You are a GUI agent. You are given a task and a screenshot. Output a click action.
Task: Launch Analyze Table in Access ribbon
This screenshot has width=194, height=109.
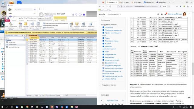click(x=48, y=28)
